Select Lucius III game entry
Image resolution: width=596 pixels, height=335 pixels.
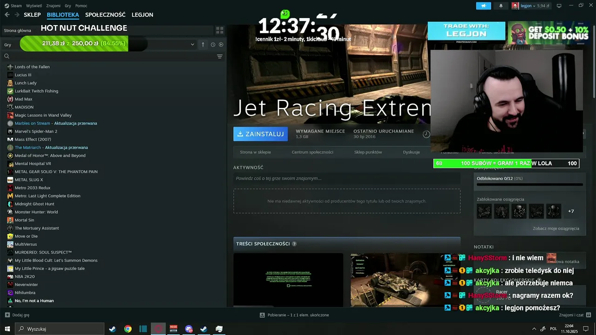pyautogui.click(x=23, y=75)
